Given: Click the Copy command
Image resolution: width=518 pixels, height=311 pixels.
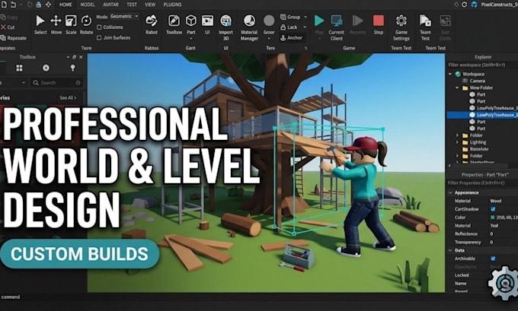Looking at the screenshot, I should click(x=9, y=17).
